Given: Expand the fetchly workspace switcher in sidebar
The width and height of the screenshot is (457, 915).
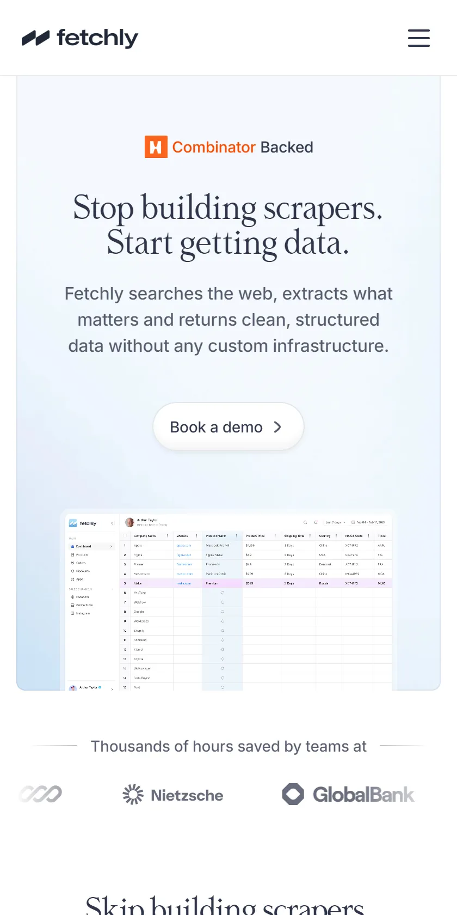Looking at the screenshot, I should pos(113,523).
